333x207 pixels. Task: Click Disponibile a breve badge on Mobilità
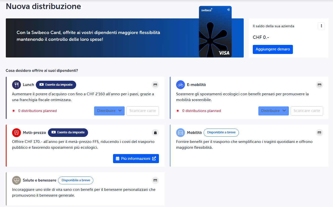tap(221, 132)
